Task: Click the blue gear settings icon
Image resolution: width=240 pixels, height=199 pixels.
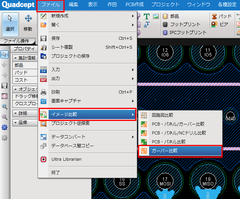Action: click(x=4, y=128)
